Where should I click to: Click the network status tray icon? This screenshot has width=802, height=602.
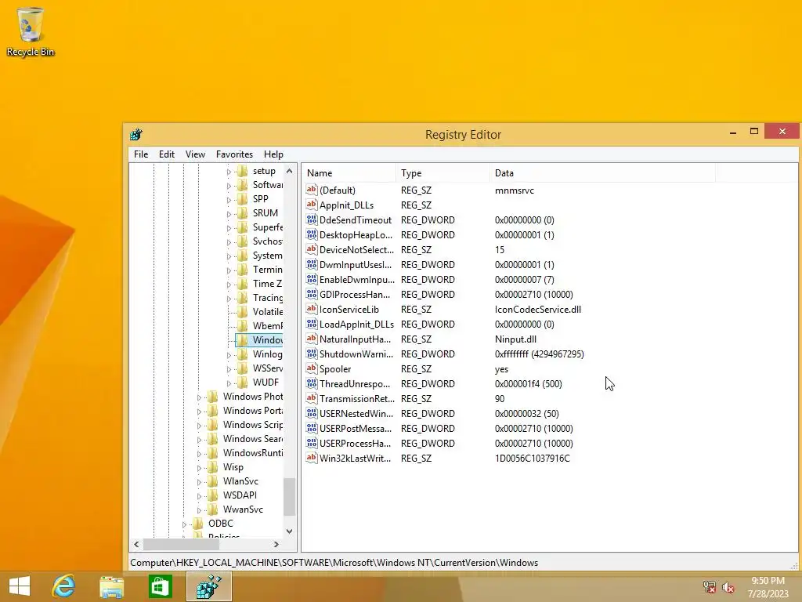pos(710,587)
